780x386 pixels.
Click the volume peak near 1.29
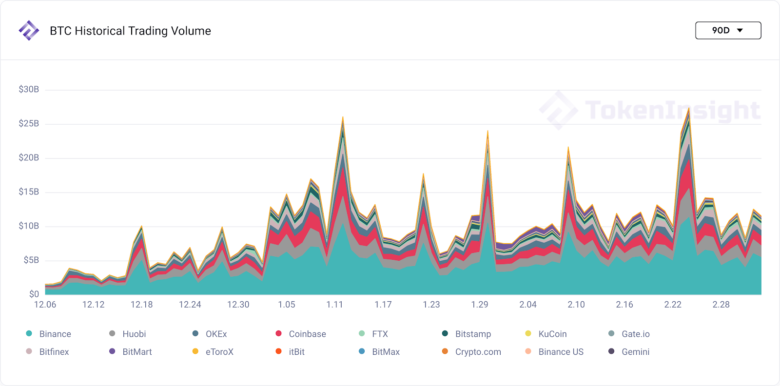[x=487, y=131]
